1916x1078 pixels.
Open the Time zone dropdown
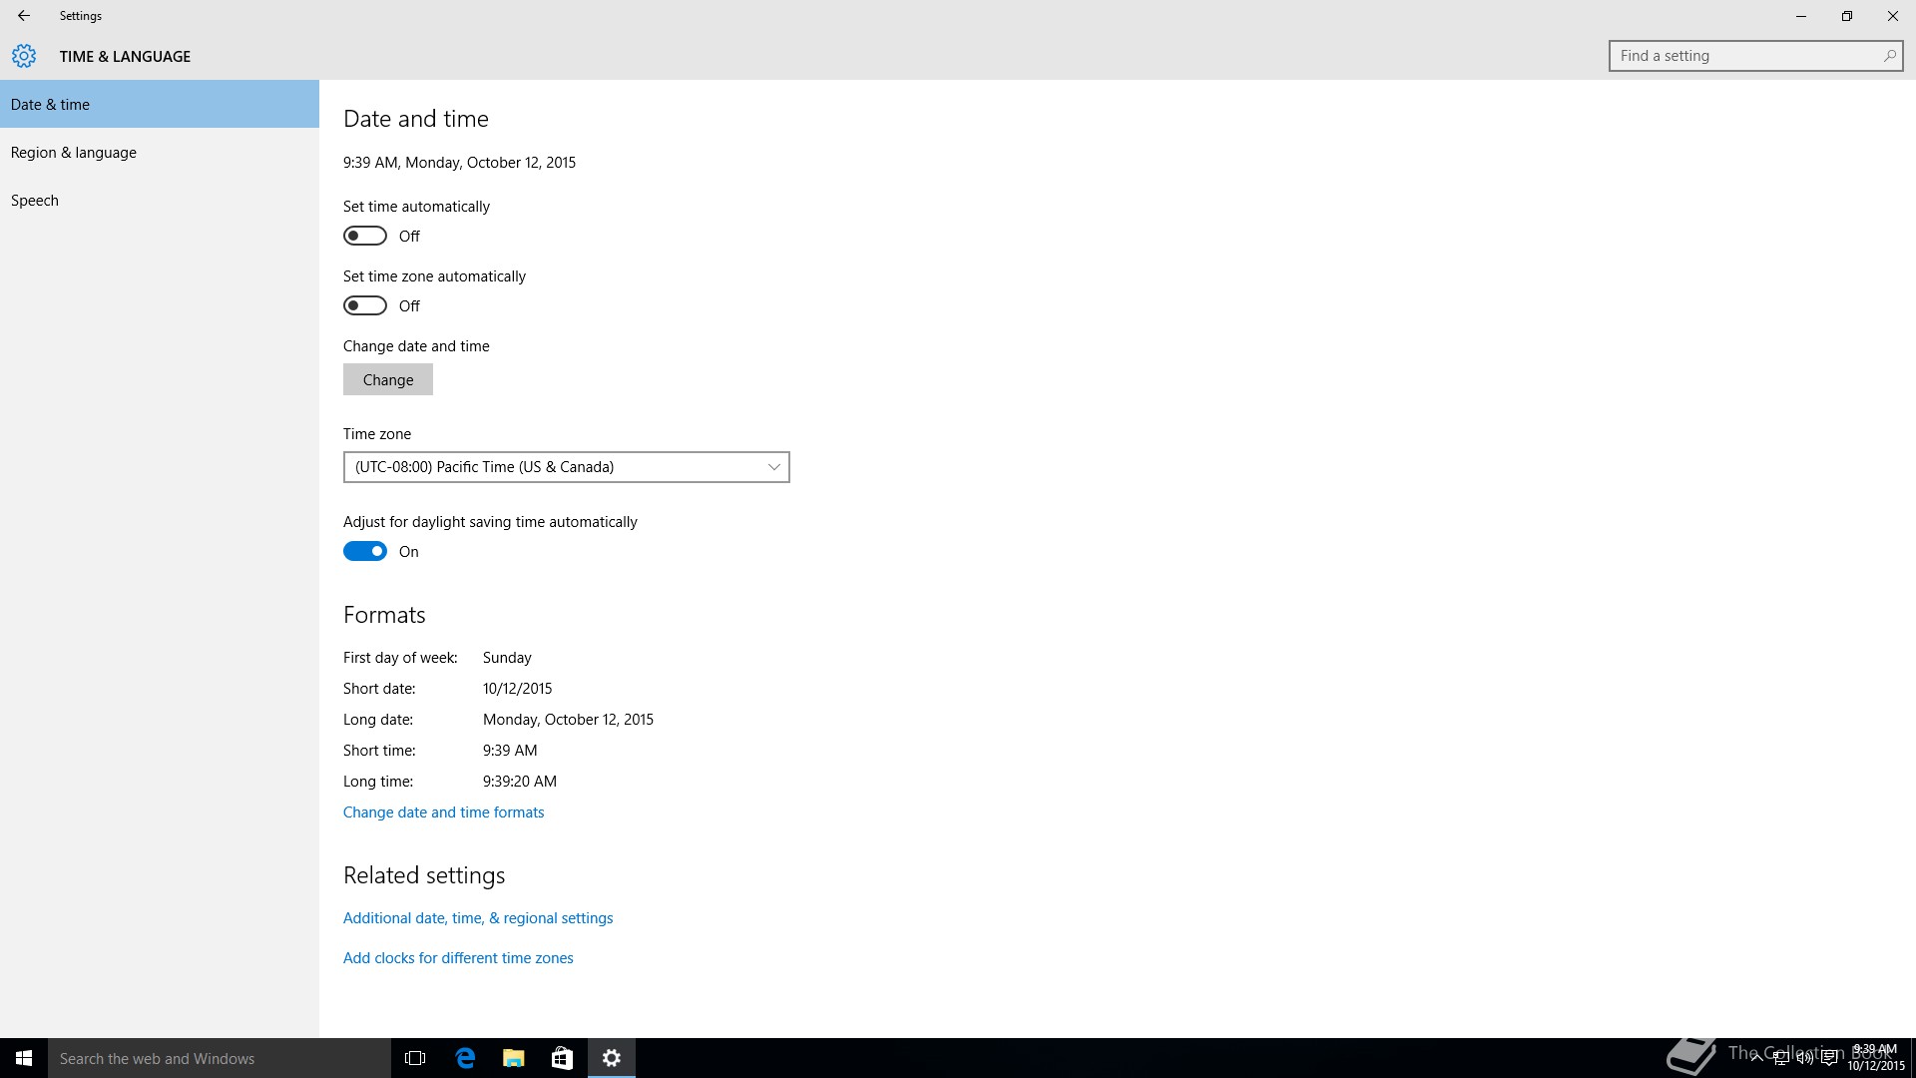566,467
